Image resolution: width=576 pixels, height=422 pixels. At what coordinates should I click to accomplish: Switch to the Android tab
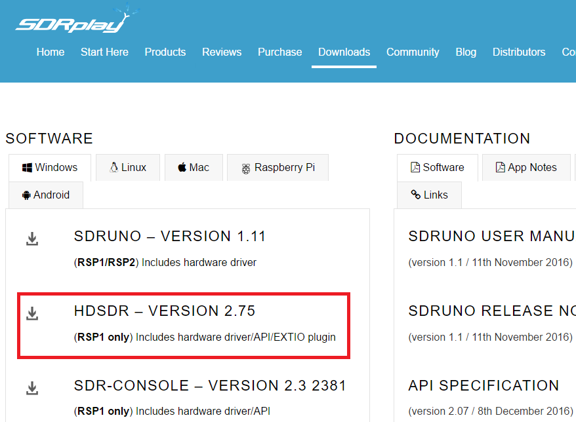tap(45, 195)
